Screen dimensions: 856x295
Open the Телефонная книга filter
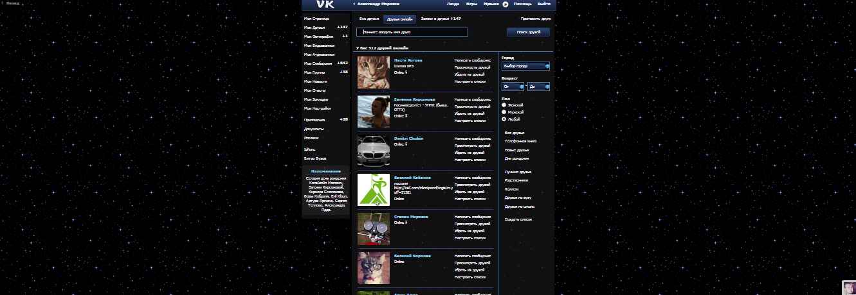[520, 140]
